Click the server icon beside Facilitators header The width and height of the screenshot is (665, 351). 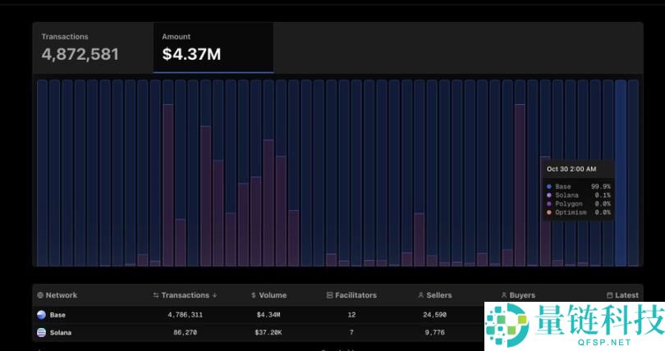pyautogui.click(x=330, y=295)
